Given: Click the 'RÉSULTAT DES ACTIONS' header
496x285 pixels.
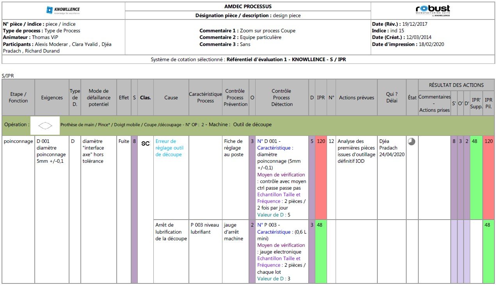Looking at the screenshot, I should (x=456, y=85).
